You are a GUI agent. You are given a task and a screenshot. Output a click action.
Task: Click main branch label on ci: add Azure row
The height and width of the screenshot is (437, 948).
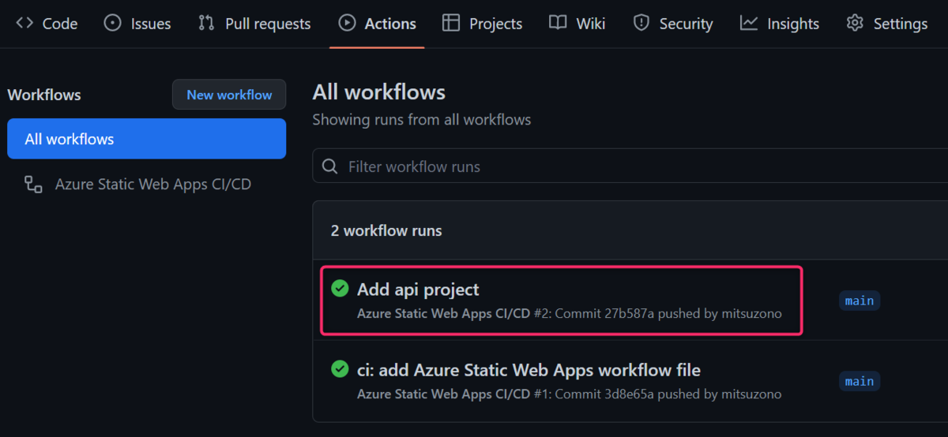pyautogui.click(x=860, y=381)
